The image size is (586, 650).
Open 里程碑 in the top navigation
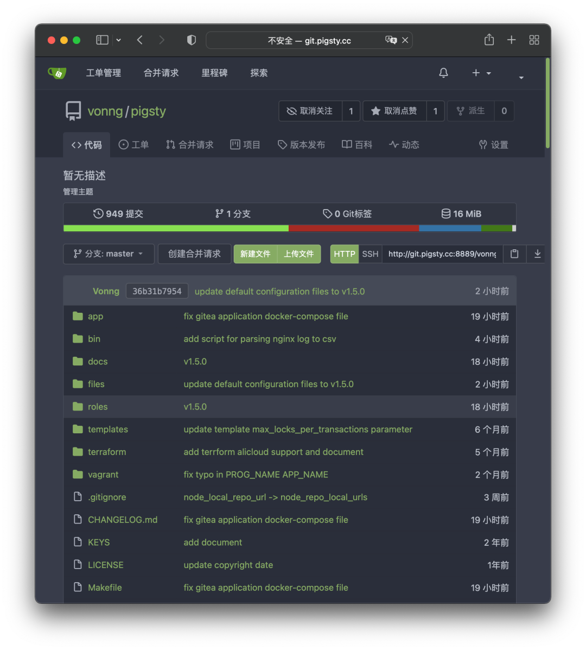214,73
